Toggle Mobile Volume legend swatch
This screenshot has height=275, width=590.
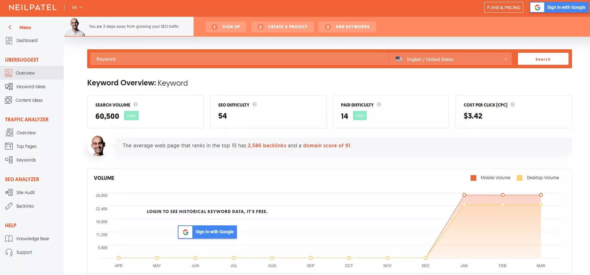point(473,178)
